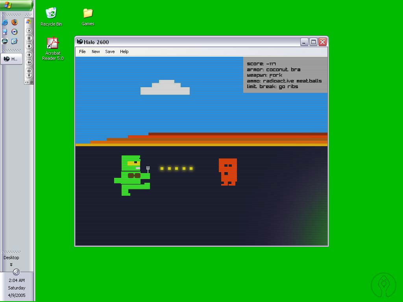Maximize the Halo 2600 window
The width and height of the screenshot is (403, 302).
point(313,42)
